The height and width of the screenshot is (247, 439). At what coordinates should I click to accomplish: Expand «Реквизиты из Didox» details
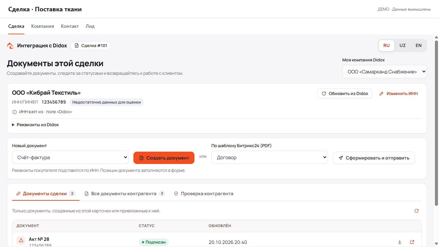(x=36, y=125)
